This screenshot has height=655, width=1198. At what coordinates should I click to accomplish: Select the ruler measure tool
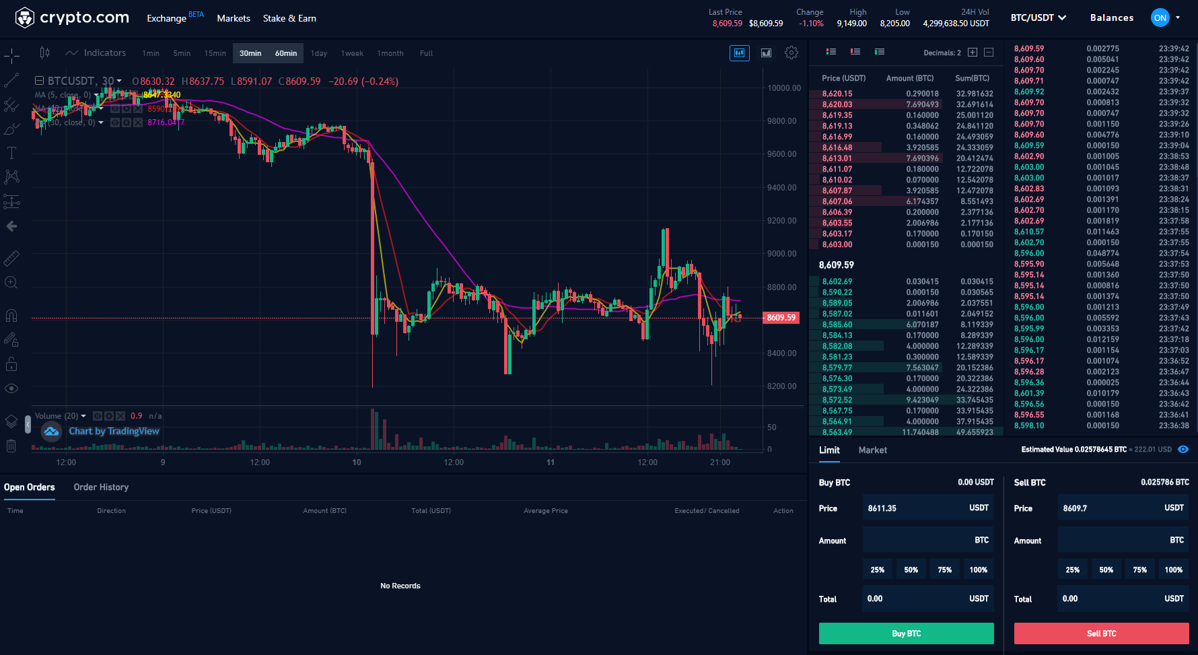(11, 258)
